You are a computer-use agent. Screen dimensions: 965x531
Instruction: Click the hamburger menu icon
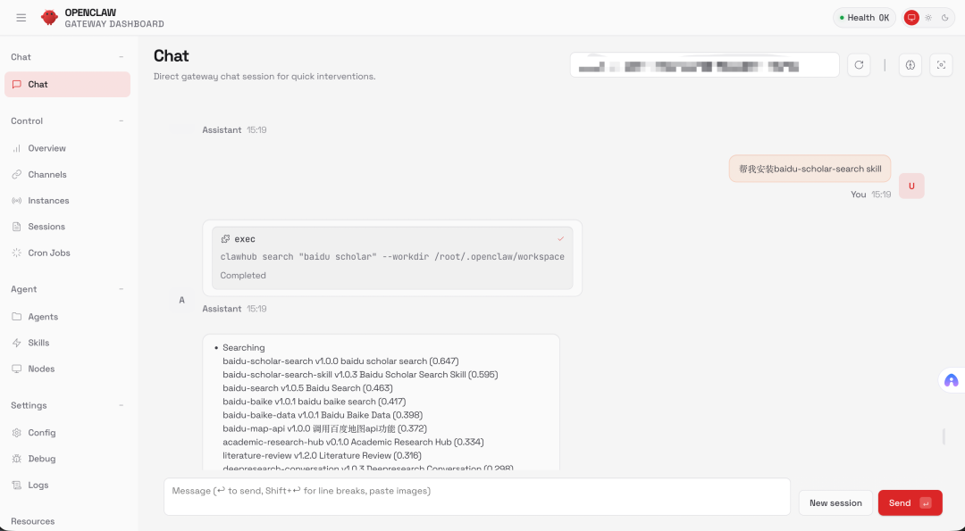click(x=21, y=18)
